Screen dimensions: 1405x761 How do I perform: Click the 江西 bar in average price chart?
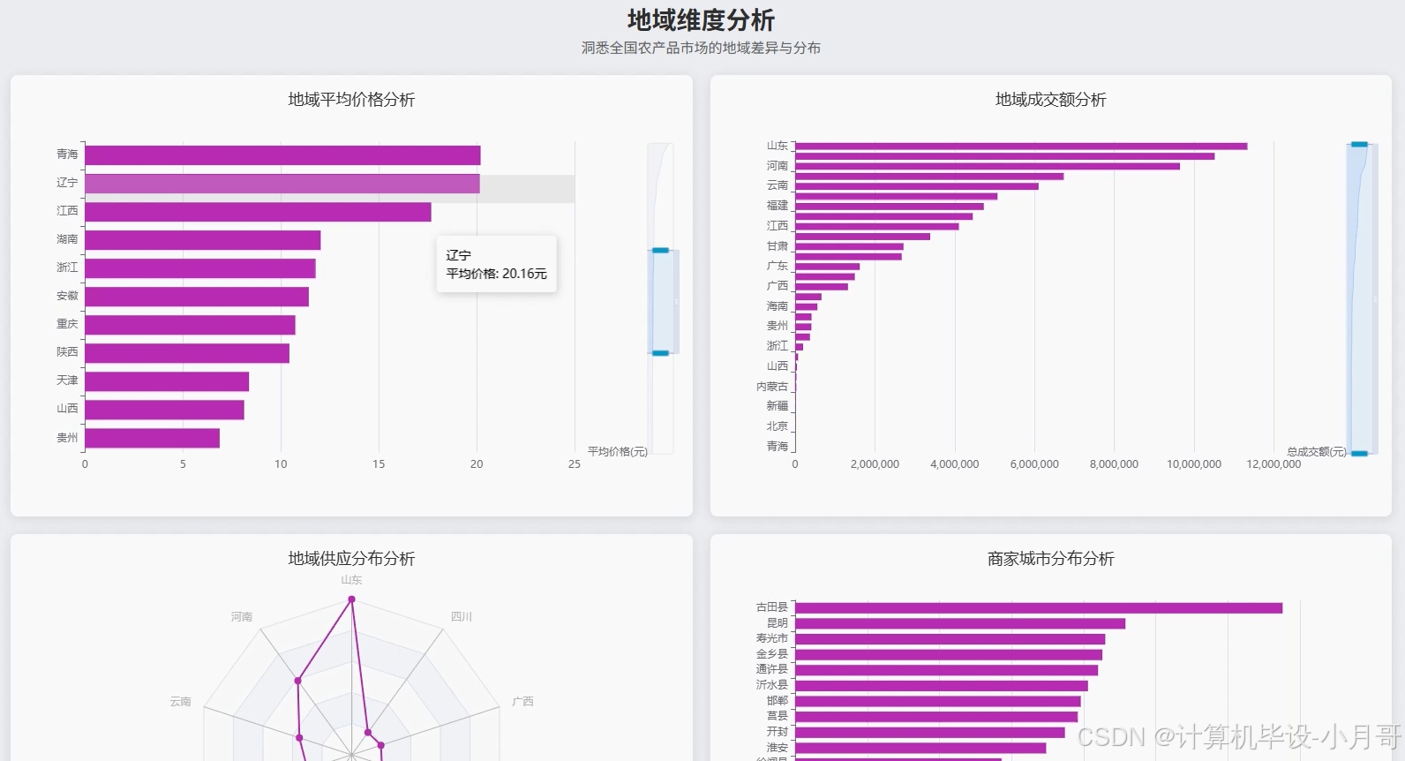[259, 212]
